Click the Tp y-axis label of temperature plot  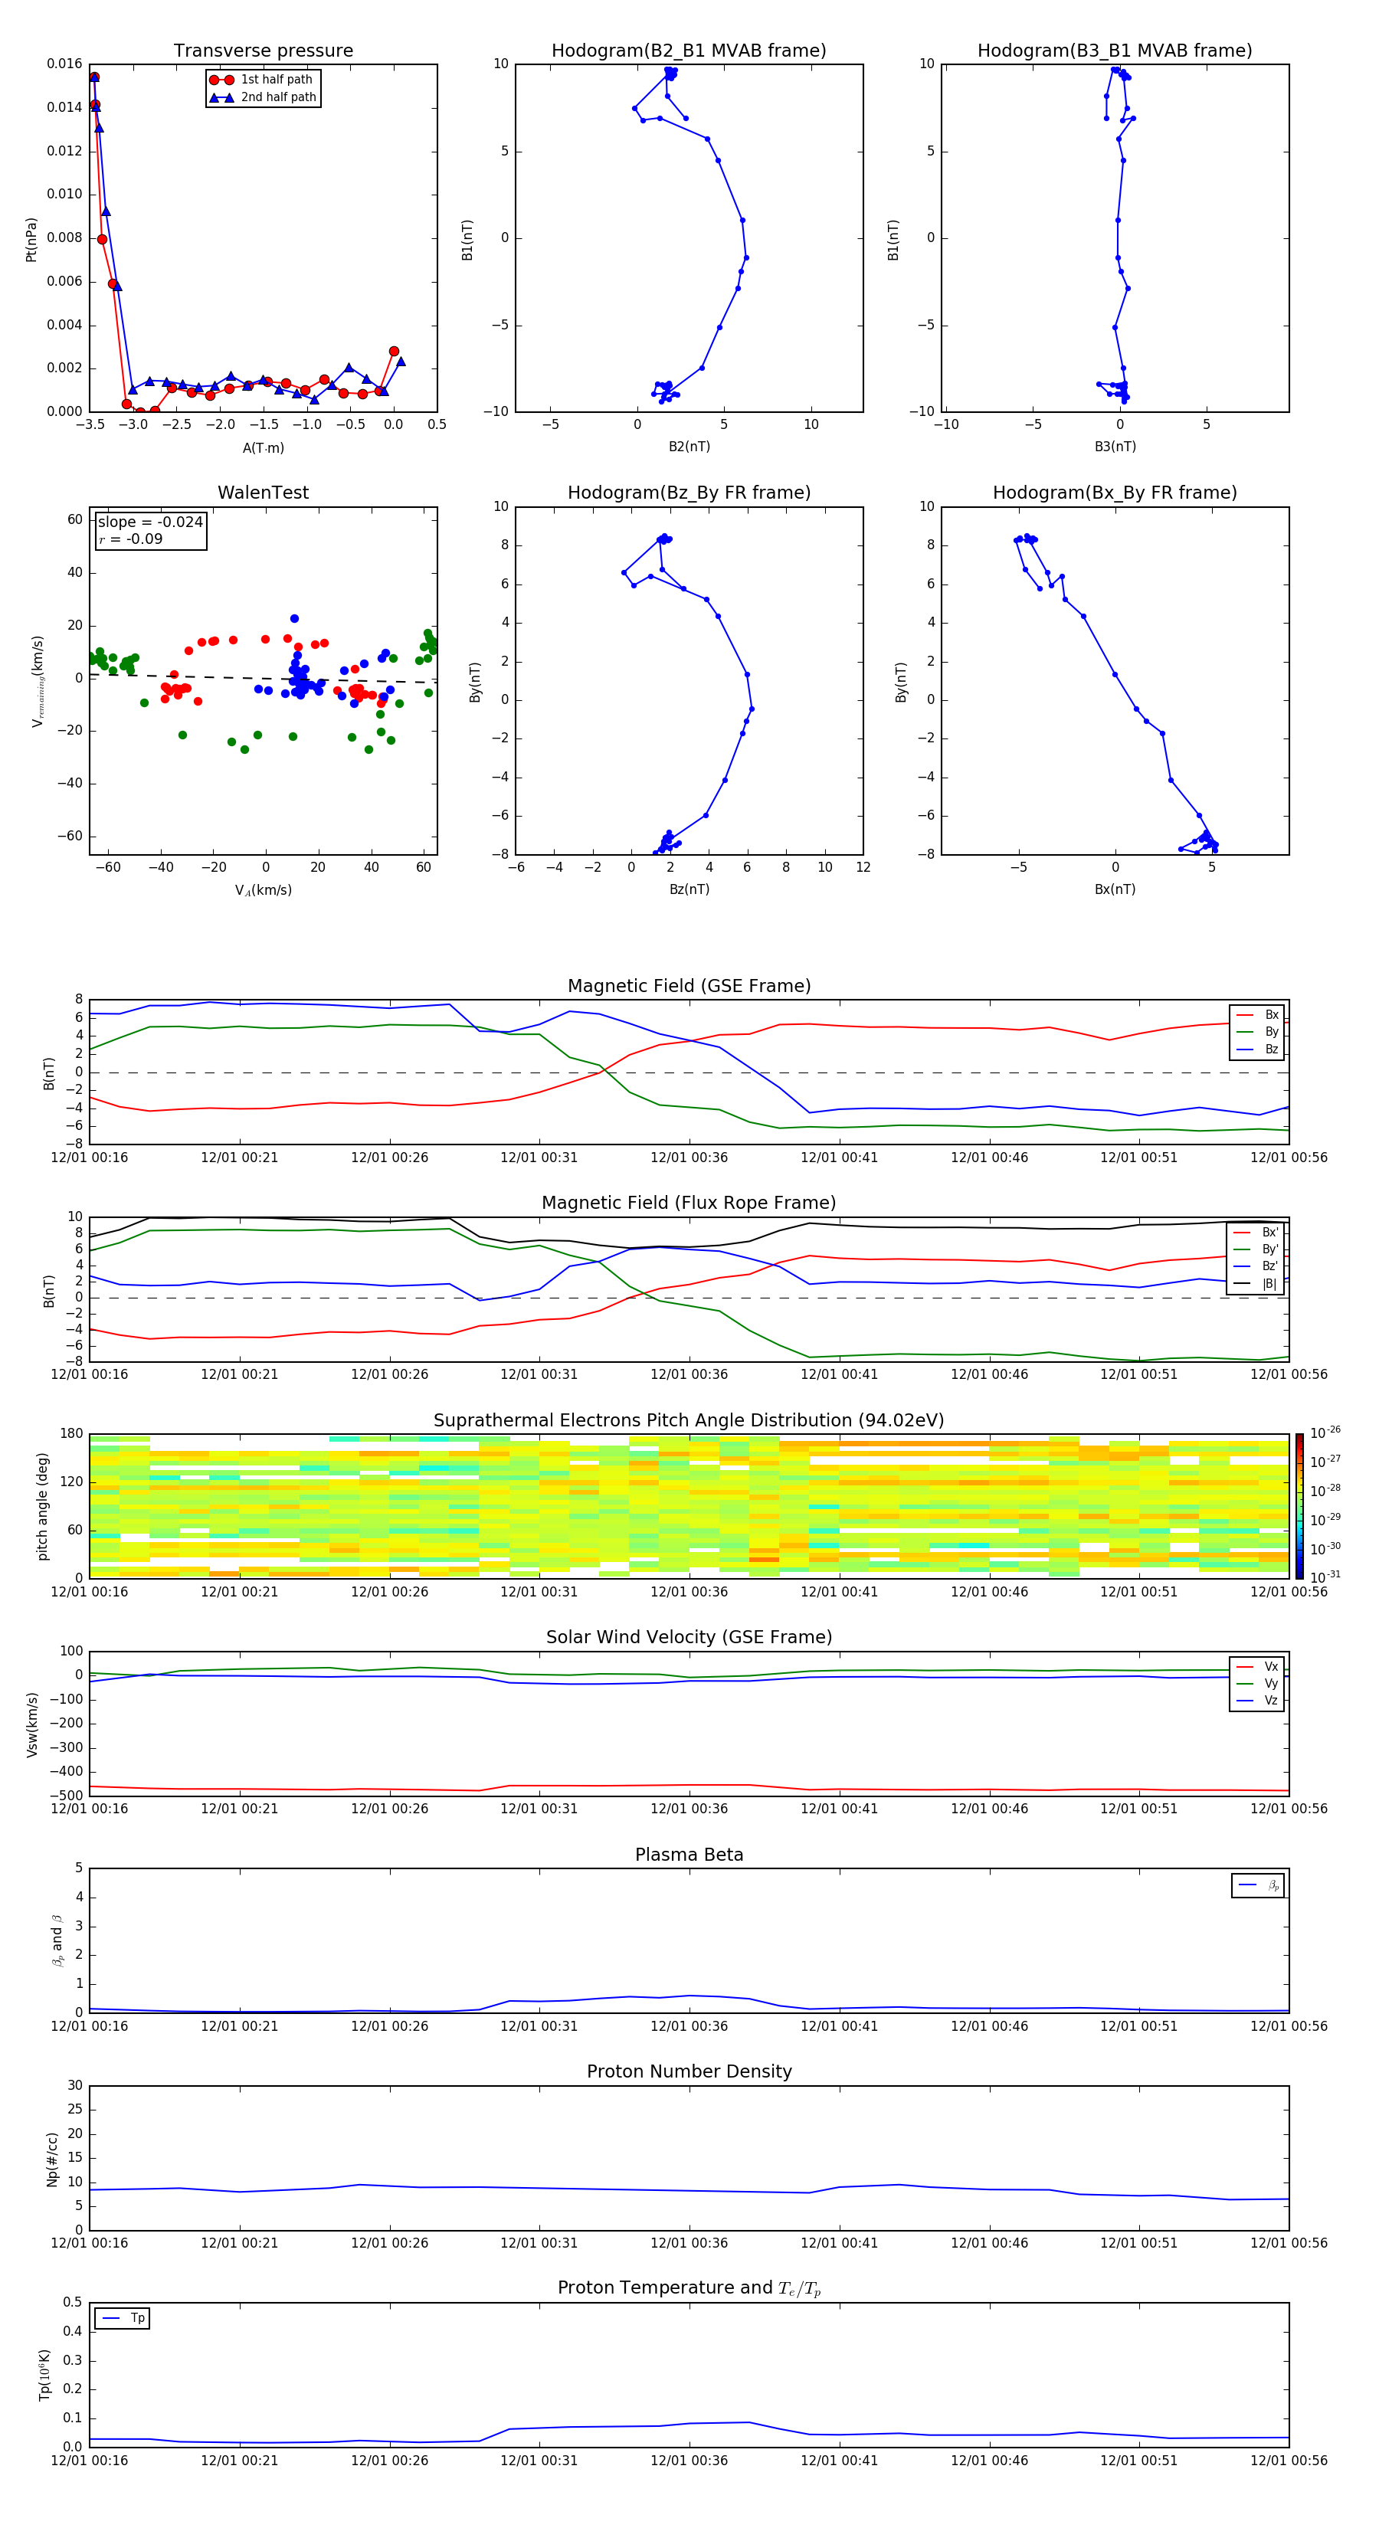point(44,2375)
